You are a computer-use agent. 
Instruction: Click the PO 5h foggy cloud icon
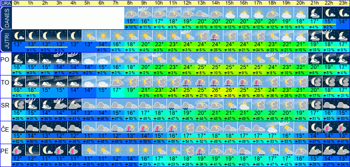(x=89, y=59)
